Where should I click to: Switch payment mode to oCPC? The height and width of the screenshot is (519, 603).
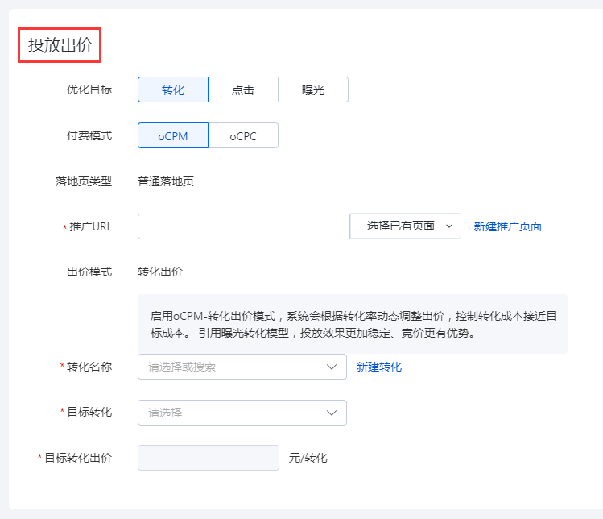(243, 136)
